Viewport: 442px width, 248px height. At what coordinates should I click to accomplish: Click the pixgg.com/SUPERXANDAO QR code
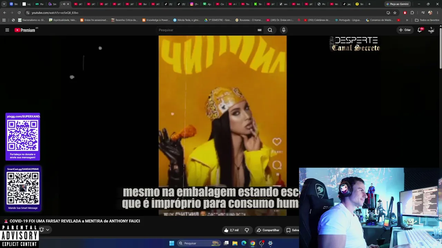click(23, 135)
